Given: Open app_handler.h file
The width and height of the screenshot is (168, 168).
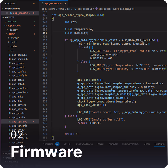Looking at the screenshot, I should (x=20, y=92).
